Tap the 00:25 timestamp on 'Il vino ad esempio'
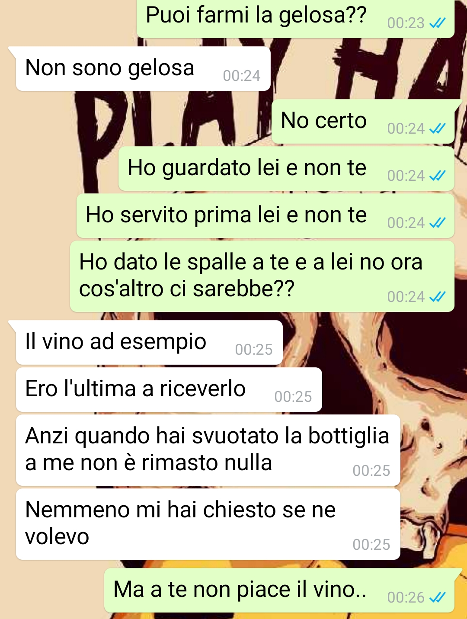Viewport: 467px width, 619px height. point(254,350)
